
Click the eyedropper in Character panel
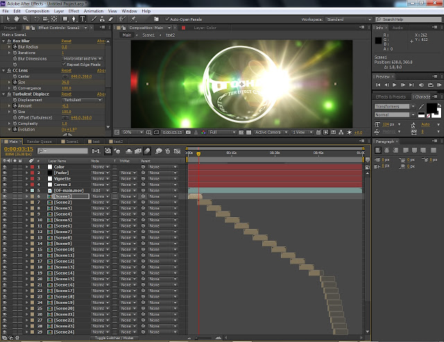[x=421, y=106]
